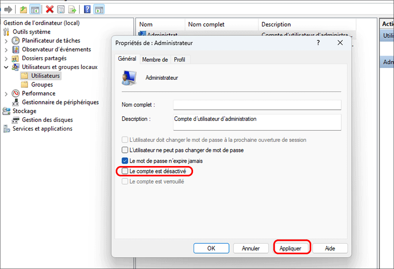The height and width of the screenshot is (269, 394).
Task: Open the Profil tab
Action: pyautogui.click(x=179, y=60)
